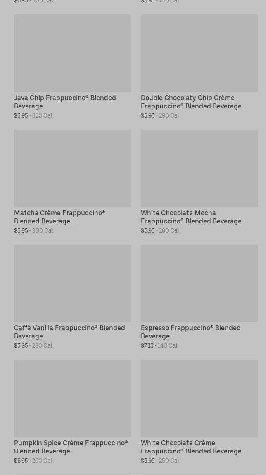
Task: View White Chocolate Crème Frappuccino details
Action: click(191, 447)
